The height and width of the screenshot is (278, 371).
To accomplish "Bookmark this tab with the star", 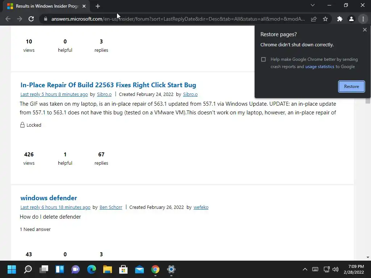I will tap(325, 19).
